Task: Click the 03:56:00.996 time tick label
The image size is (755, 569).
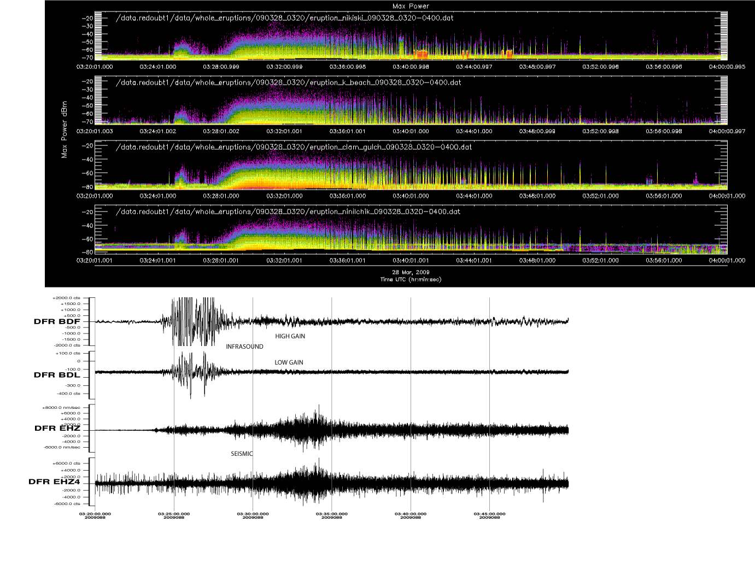Action: tap(664, 67)
